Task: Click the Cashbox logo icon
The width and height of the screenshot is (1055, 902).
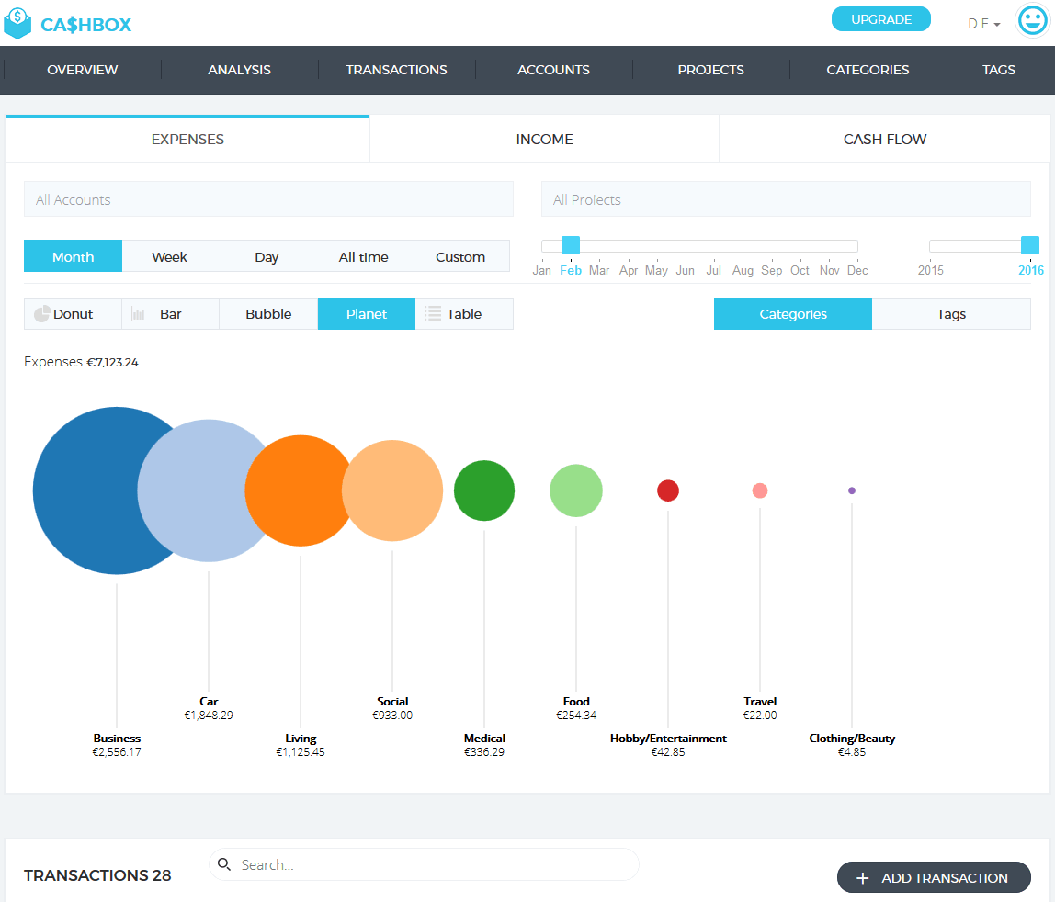Action: pyautogui.click(x=17, y=23)
